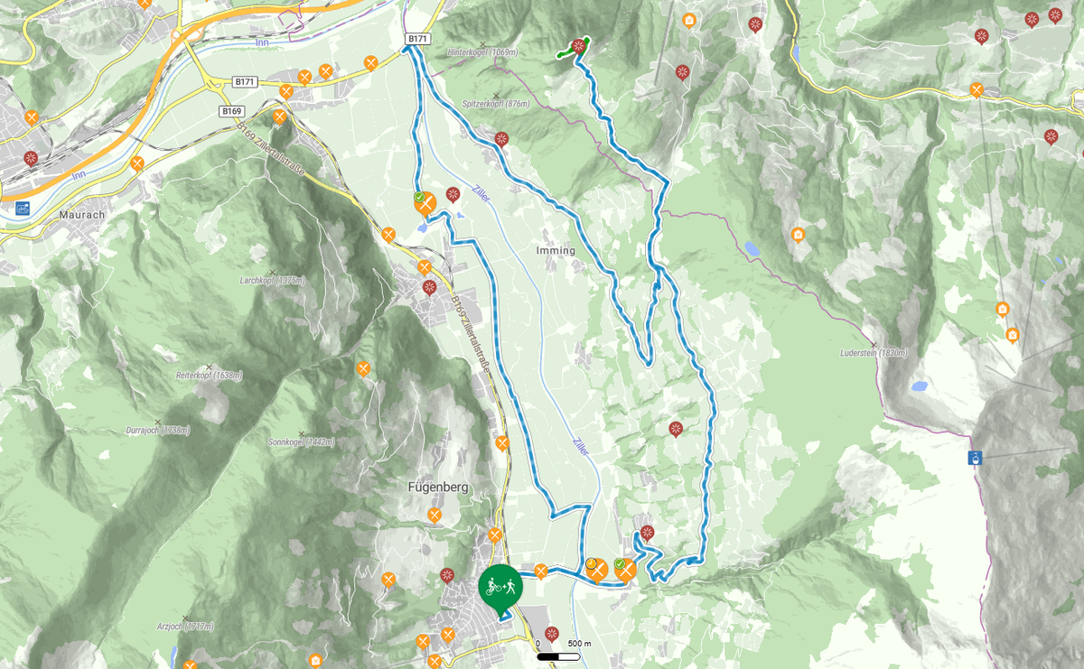Click the Maurach town label
This screenshot has width=1084, height=669.
click(x=82, y=215)
